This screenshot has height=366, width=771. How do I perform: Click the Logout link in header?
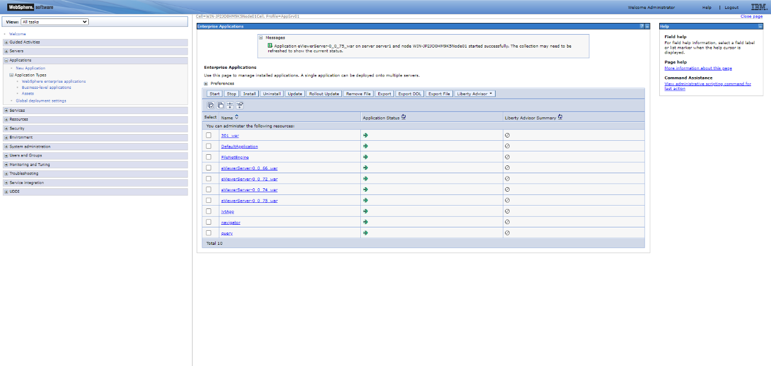pos(731,7)
